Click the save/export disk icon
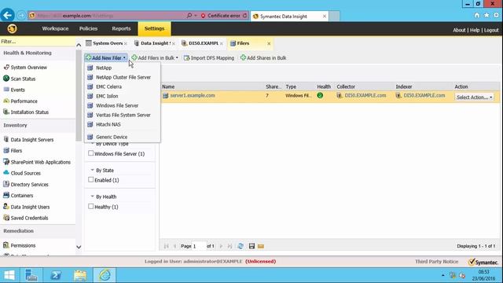This screenshot has width=503, height=283. [x=251, y=246]
